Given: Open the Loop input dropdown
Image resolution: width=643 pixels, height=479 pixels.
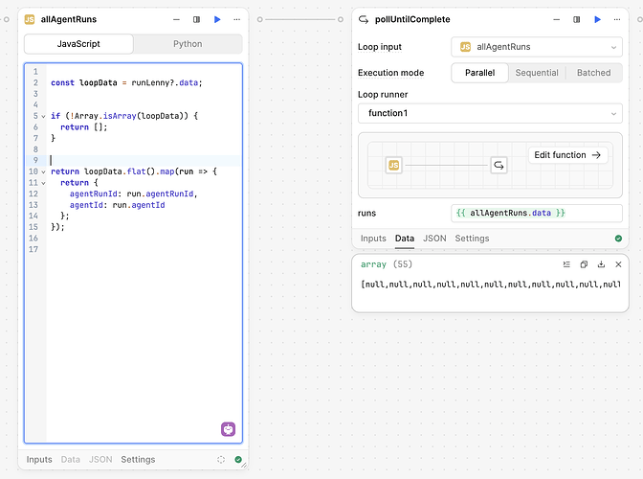Looking at the screenshot, I should coord(537,47).
